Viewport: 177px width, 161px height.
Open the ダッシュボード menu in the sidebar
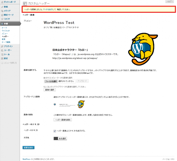tap(9, 2)
